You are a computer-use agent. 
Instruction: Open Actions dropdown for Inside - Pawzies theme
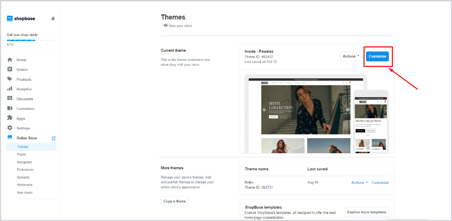pyautogui.click(x=351, y=56)
